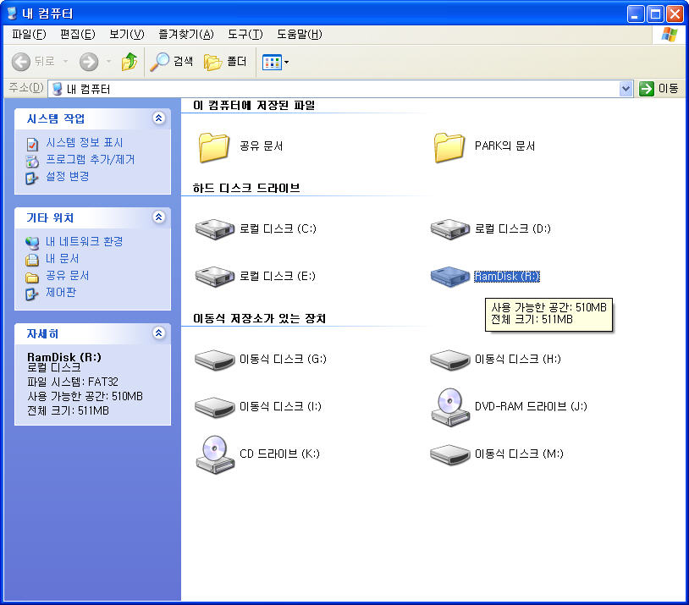Click the 제어판 sidebar icon
Image resolution: width=689 pixels, height=605 pixels.
32,294
